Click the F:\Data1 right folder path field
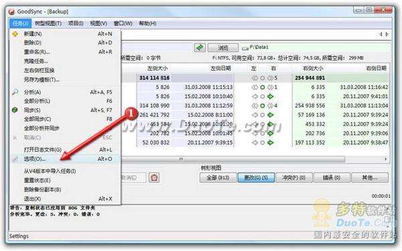The width and height of the screenshot is (402, 251). coord(316,47)
